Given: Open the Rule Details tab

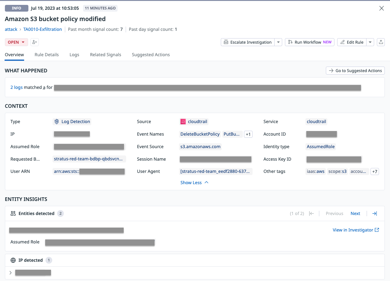Looking at the screenshot, I should point(46,55).
